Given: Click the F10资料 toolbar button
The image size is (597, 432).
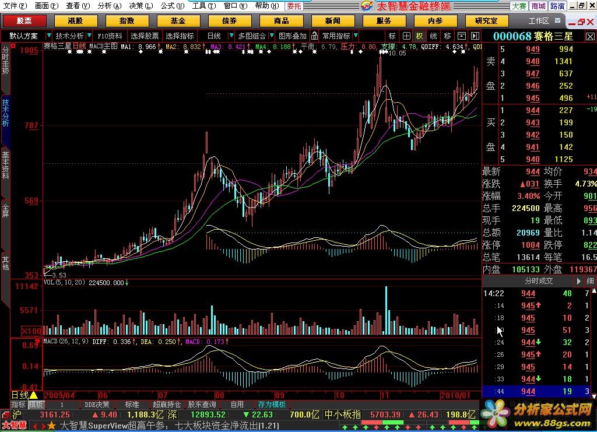Looking at the screenshot, I should click(110, 36).
